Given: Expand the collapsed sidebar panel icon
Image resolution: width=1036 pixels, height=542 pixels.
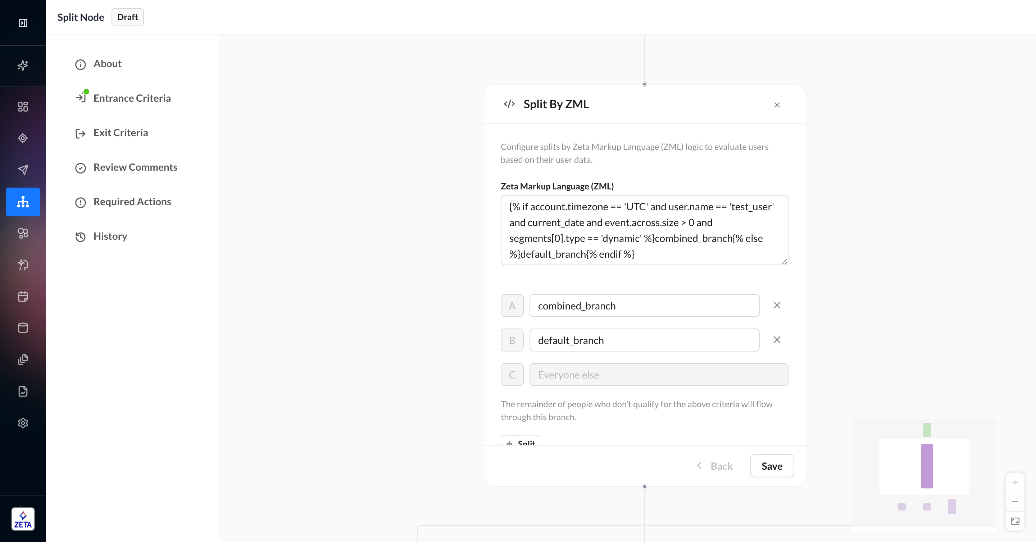Looking at the screenshot, I should pos(23,23).
